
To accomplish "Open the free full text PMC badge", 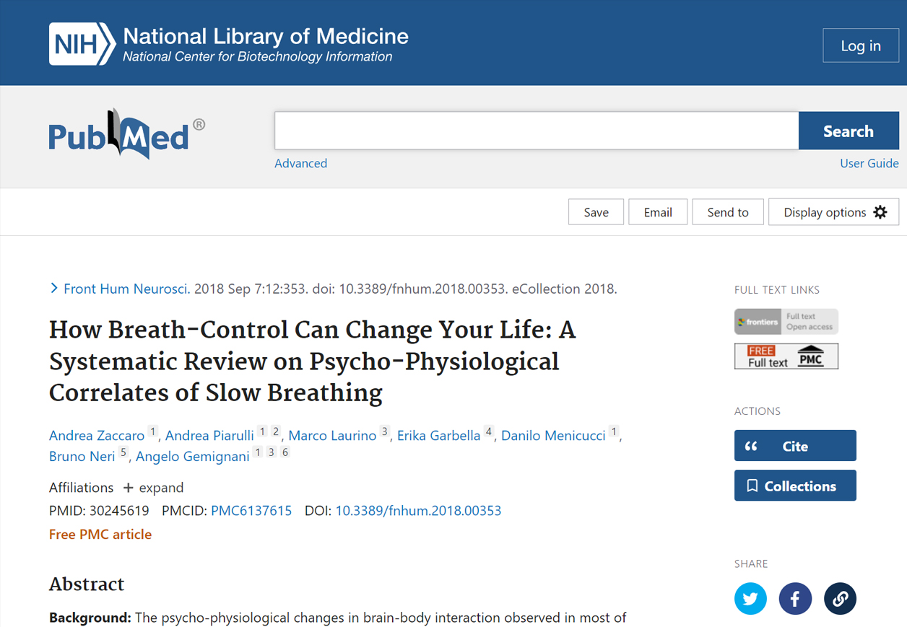I will coord(786,356).
